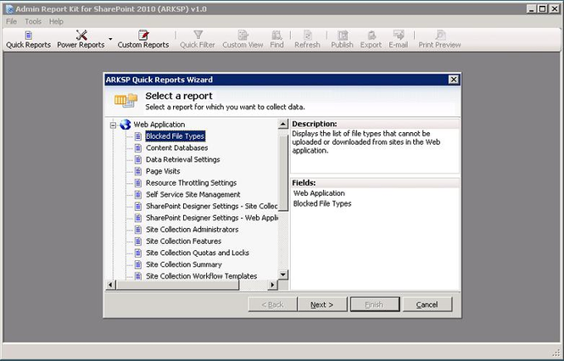Select Resource Throttling Settings report
This screenshot has width=564, height=361.
(x=191, y=183)
